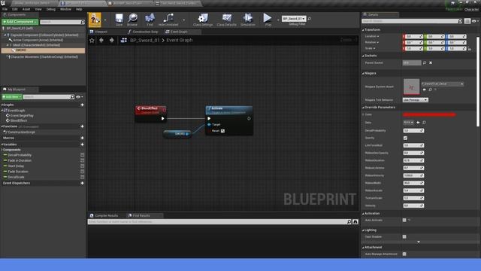Open the File menu
Viewport: 481px width, 271px height.
(5, 9)
